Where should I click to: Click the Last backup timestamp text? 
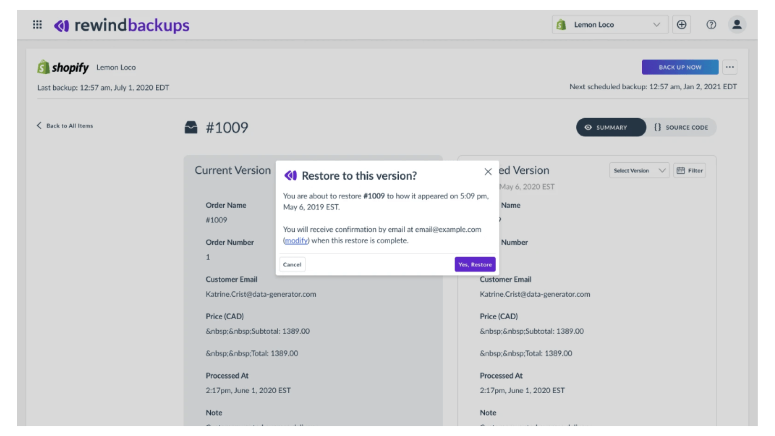[x=103, y=88]
